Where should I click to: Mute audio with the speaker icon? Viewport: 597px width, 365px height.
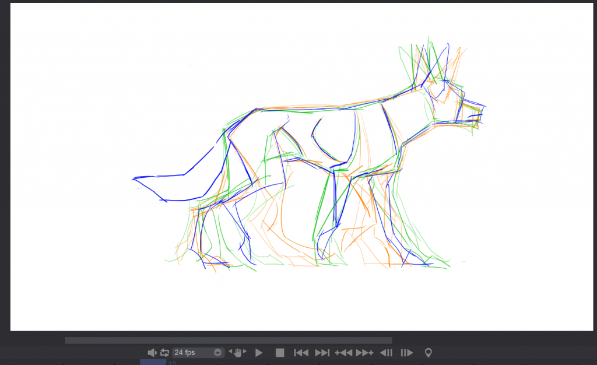pos(152,353)
